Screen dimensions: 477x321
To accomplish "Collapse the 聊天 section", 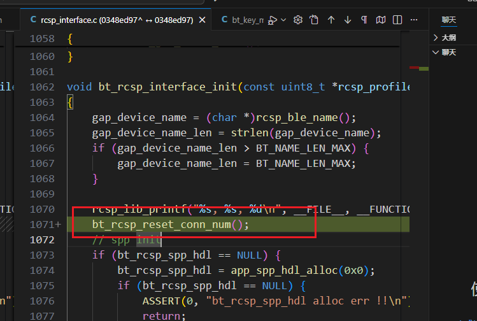I will pyautogui.click(x=448, y=52).
